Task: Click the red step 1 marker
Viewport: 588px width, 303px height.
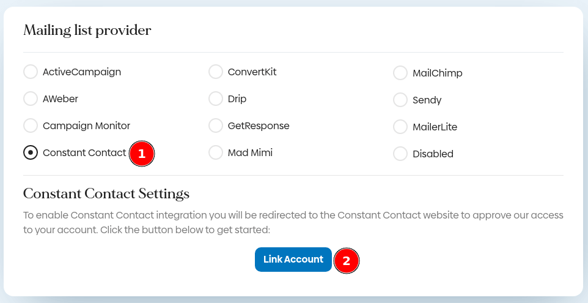Action: pos(142,154)
